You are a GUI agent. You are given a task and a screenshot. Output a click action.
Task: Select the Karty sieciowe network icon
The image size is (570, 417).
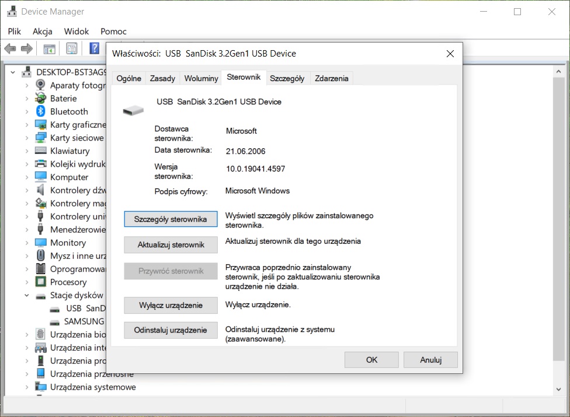click(40, 138)
